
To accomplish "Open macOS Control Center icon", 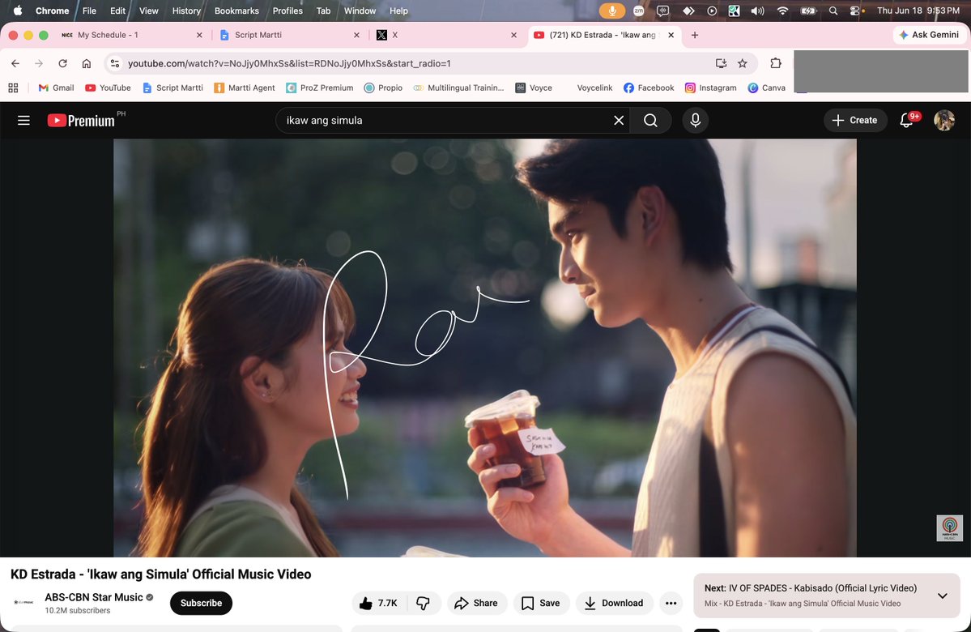I will [855, 11].
